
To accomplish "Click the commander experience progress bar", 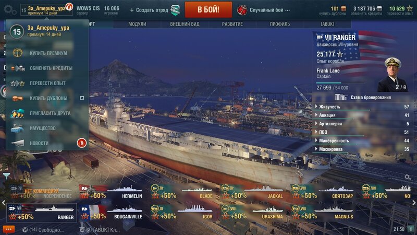I will (340, 83).
